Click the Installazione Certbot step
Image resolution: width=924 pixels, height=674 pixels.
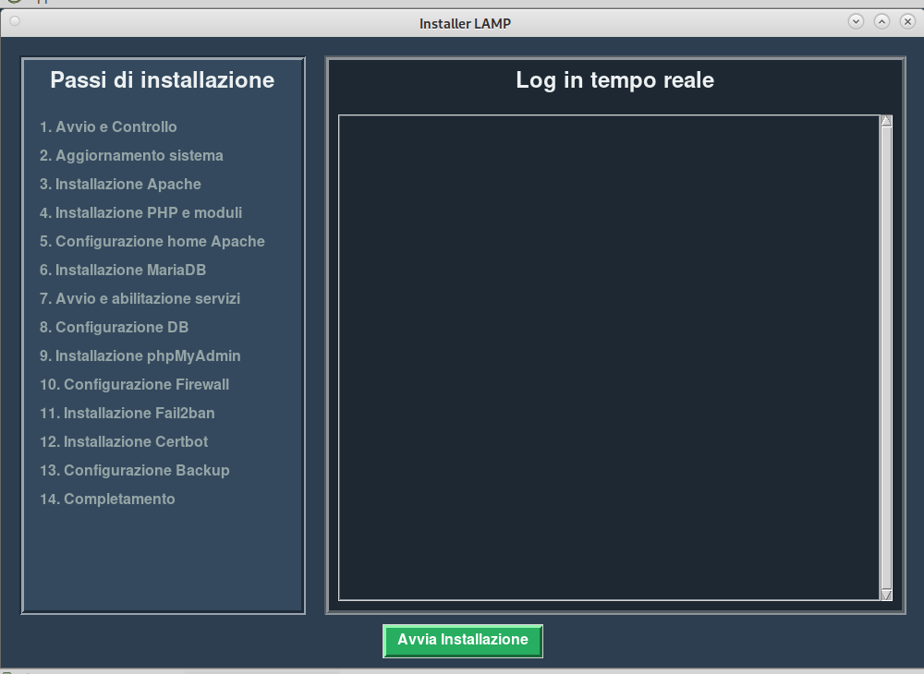[x=124, y=442]
